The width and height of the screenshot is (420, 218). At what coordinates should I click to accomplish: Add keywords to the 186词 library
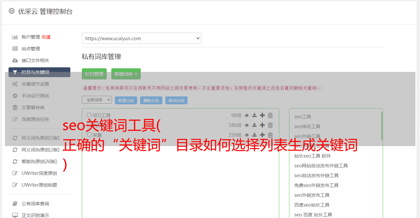(262, 125)
